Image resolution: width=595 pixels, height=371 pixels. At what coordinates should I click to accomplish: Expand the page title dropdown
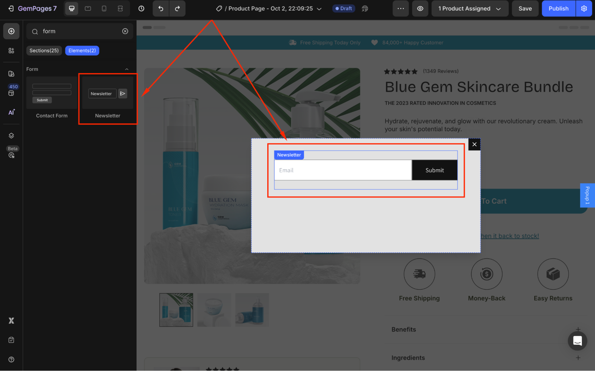pyautogui.click(x=319, y=9)
